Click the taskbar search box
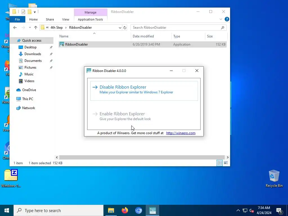 point(58,210)
